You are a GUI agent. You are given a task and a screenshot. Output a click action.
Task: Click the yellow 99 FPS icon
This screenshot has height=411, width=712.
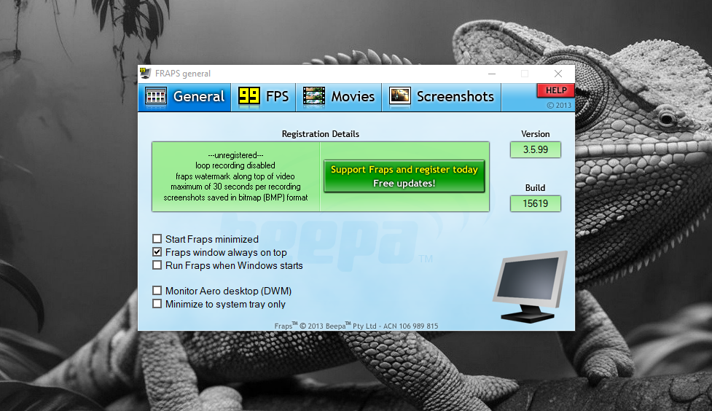(249, 96)
